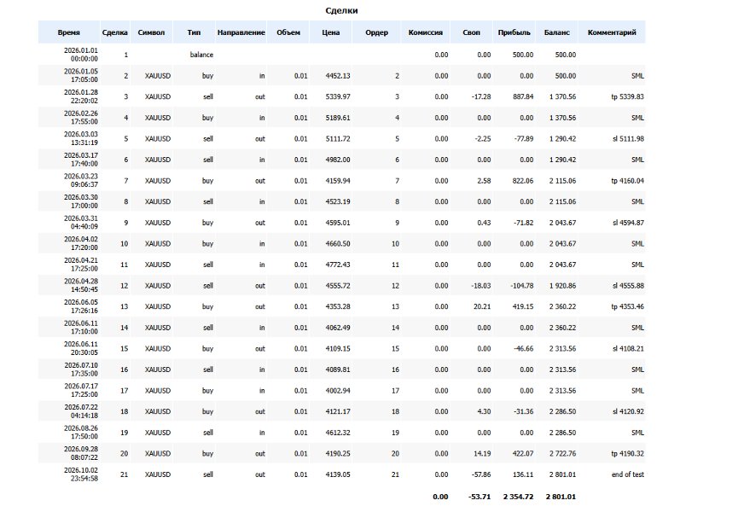The image size is (744, 512).
Task: Select the Объем column header
Action: coord(288,32)
